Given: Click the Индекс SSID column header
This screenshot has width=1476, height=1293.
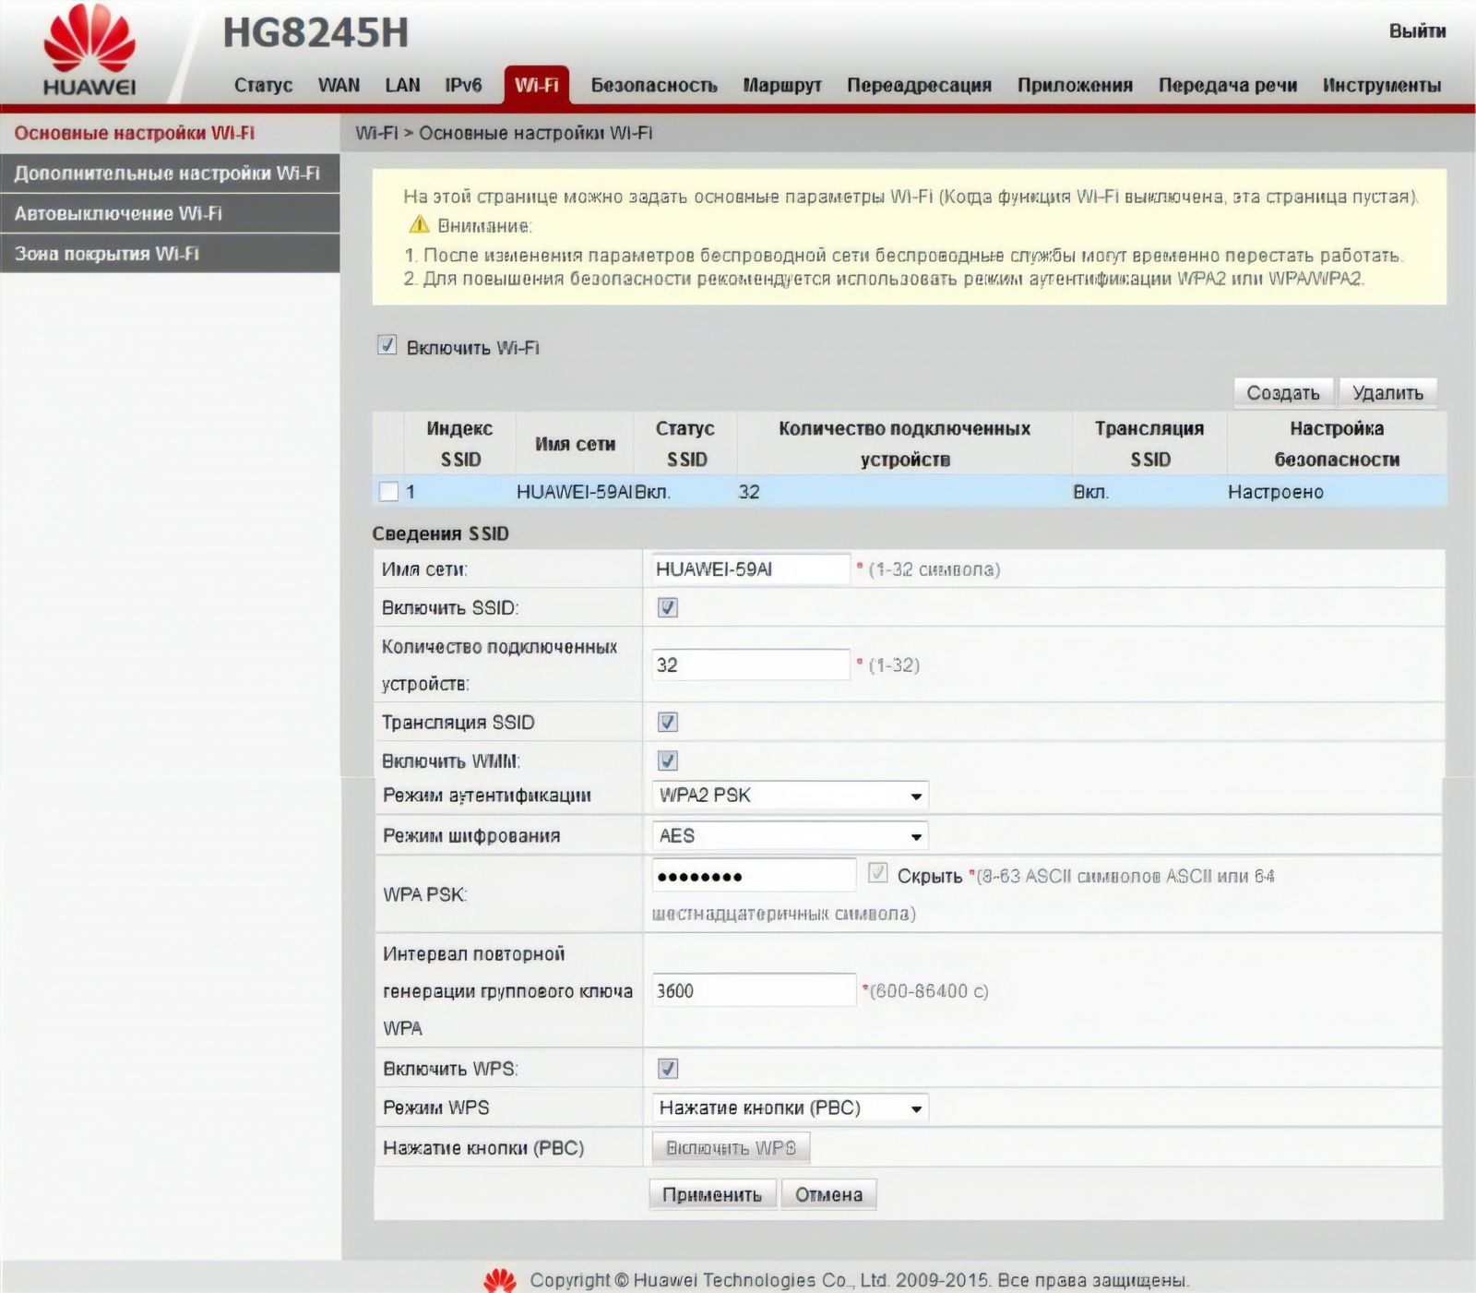Looking at the screenshot, I should 459,444.
